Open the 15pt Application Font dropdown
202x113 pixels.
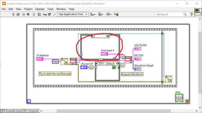(73, 14)
